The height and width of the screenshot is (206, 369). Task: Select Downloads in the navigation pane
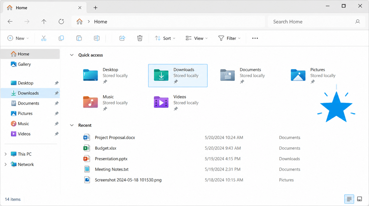tap(30, 93)
